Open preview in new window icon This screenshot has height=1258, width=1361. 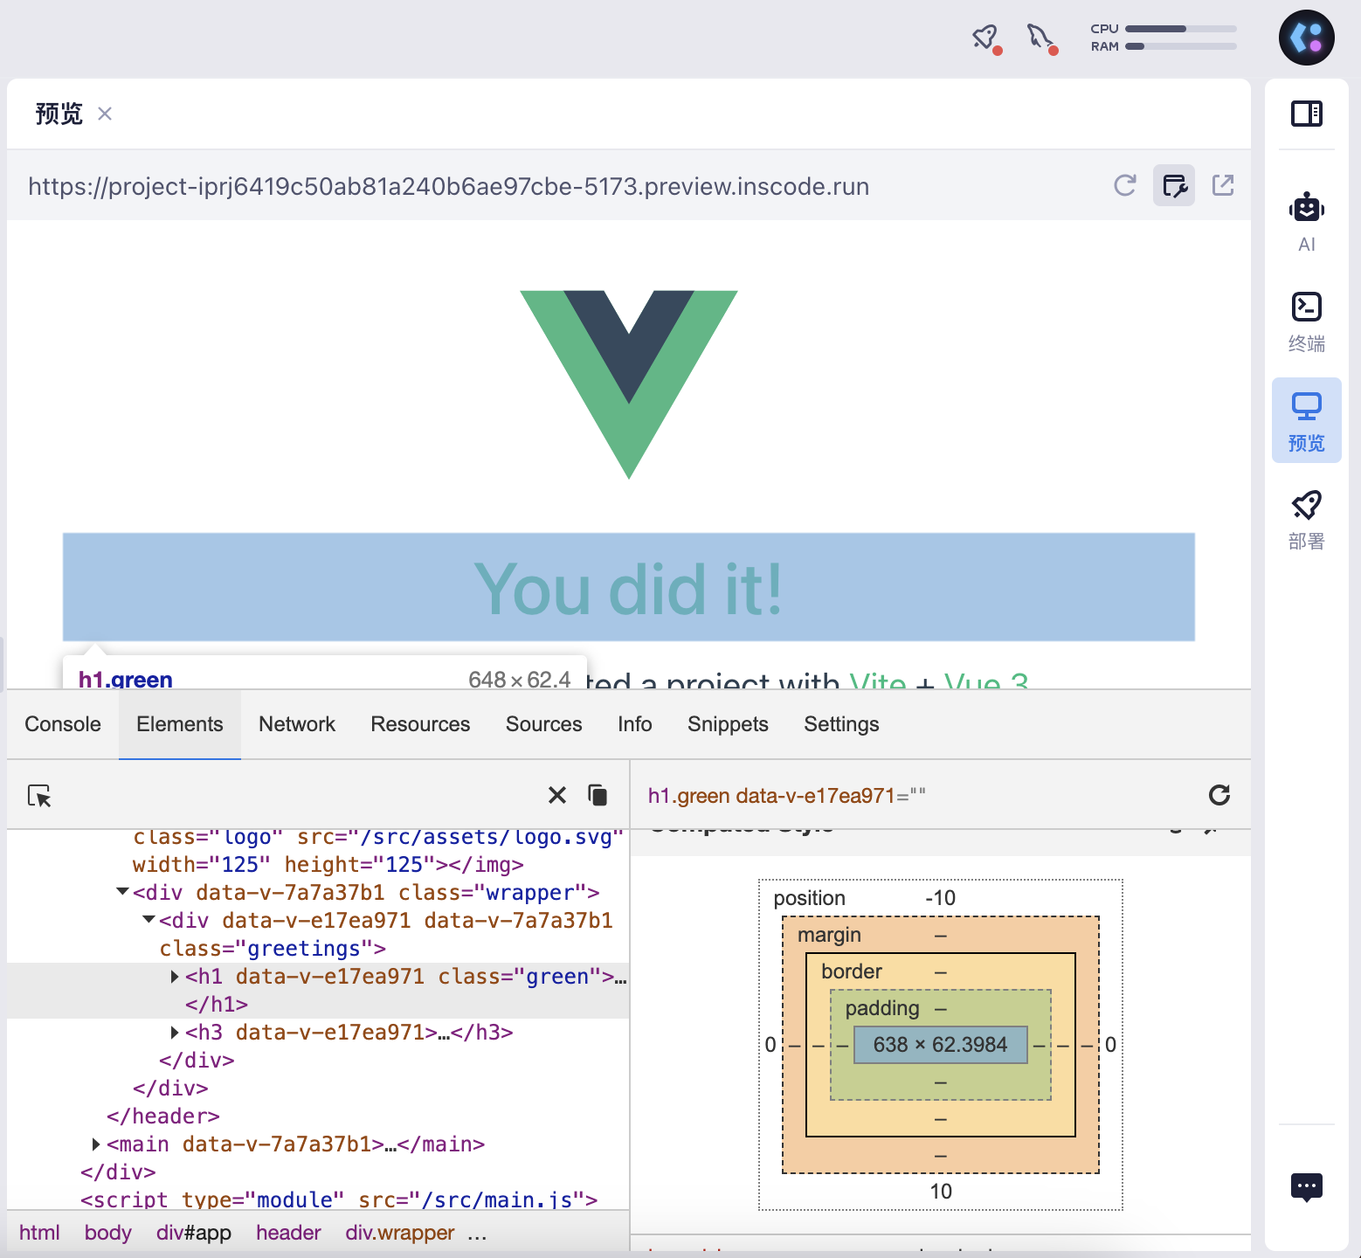click(x=1223, y=185)
